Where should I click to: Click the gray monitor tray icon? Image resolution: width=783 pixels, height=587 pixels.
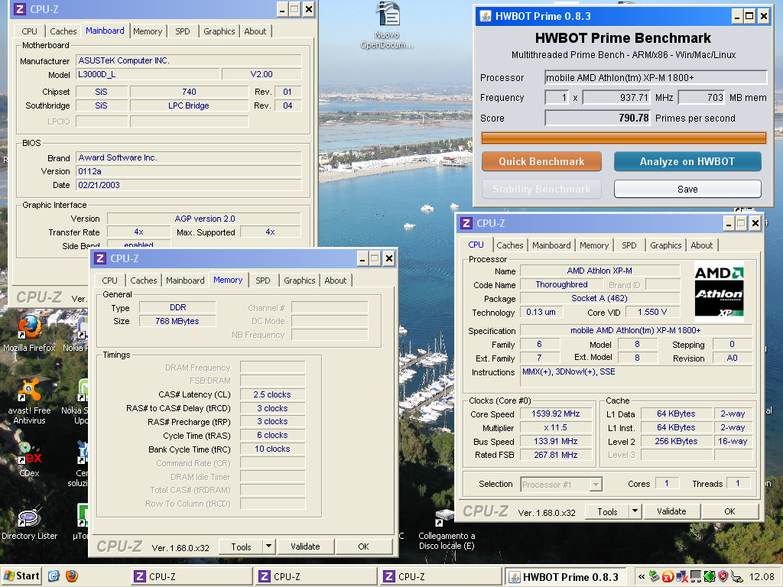pos(696,576)
